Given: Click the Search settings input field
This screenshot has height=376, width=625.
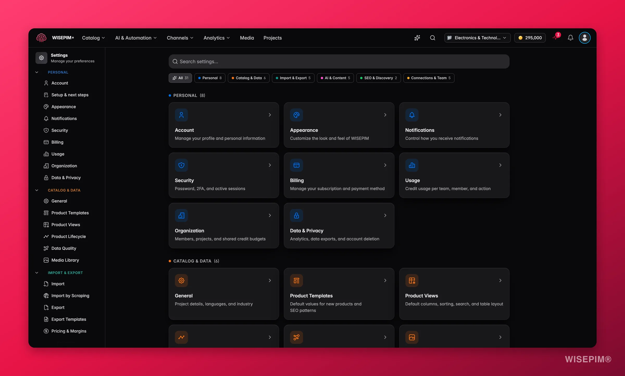Looking at the screenshot, I should pos(339,61).
